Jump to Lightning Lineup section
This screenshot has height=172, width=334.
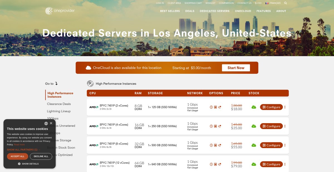pyautogui.click(x=59, y=111)
